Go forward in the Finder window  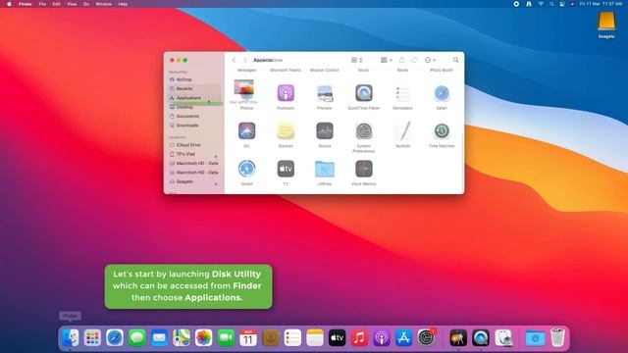click(244, 60)
